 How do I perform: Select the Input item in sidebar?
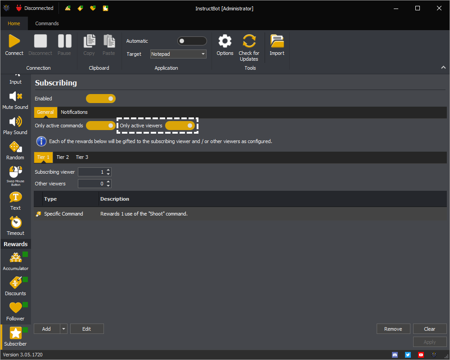(15, 81)
